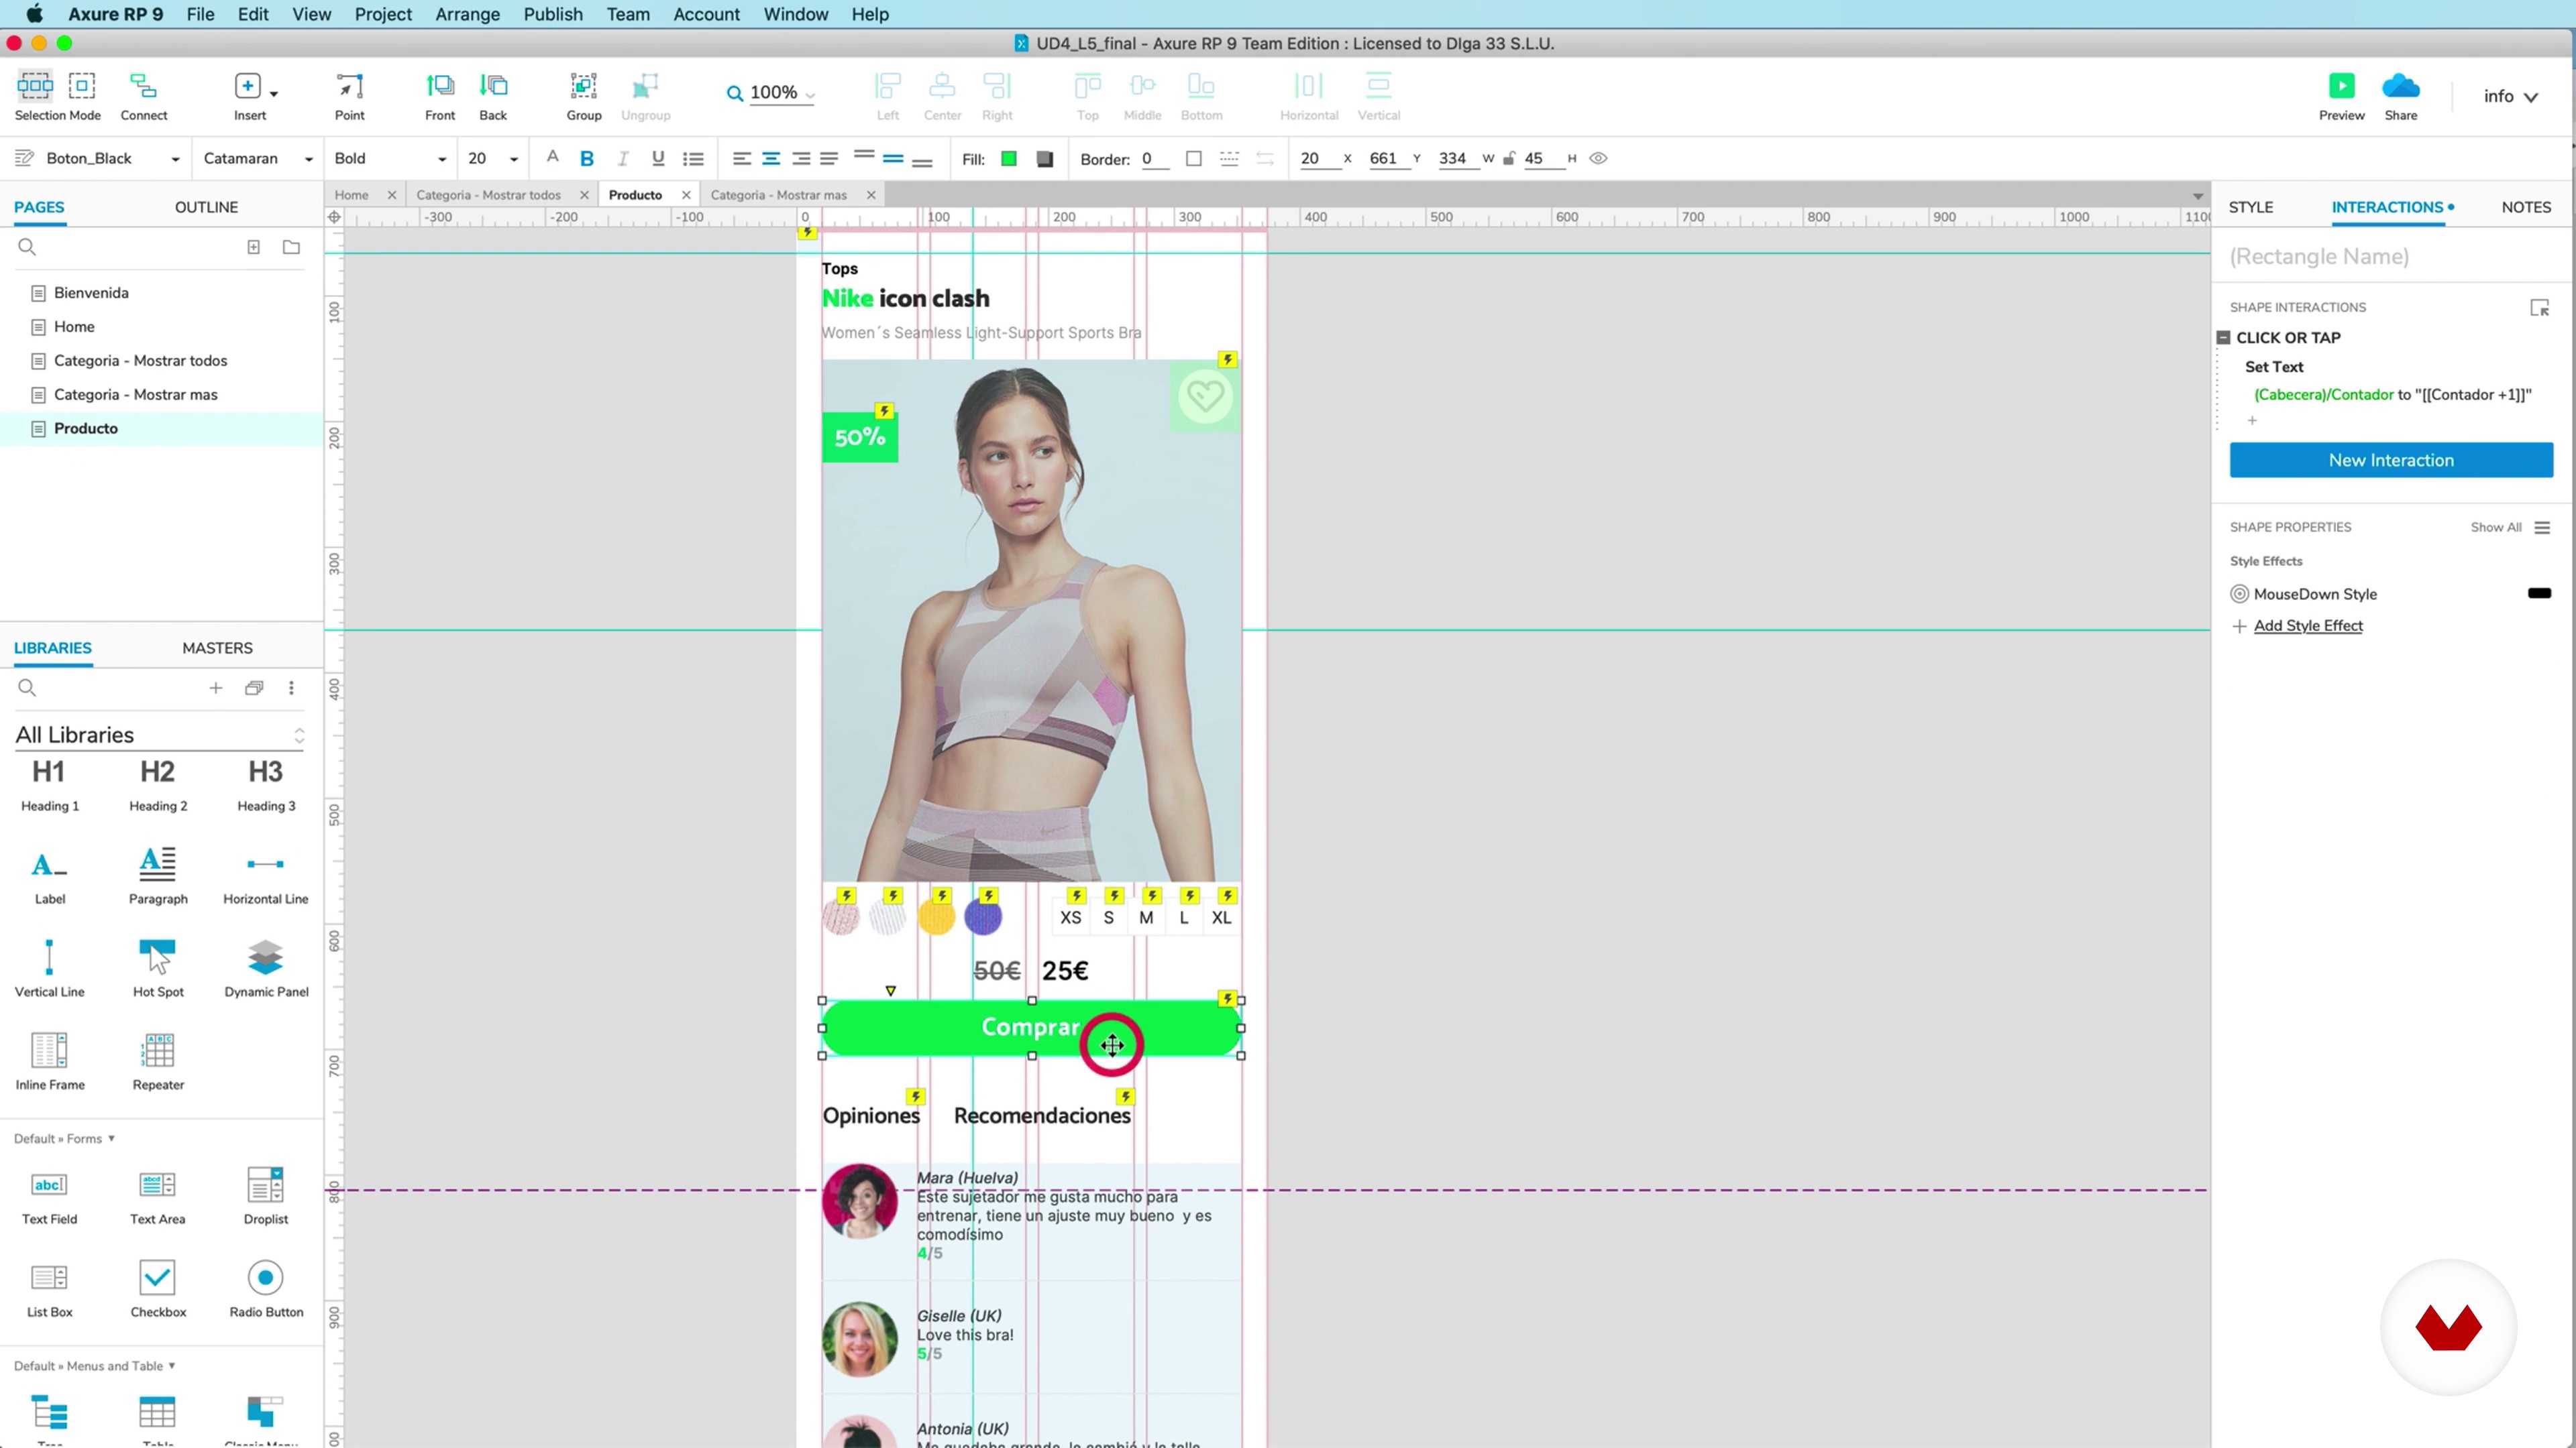2576x1448 pixels.
Task: Group the selected widgets
Action: coord(584,96)
